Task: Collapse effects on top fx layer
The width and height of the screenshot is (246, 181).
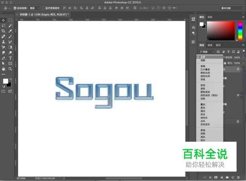Action: tap(241, 69)
